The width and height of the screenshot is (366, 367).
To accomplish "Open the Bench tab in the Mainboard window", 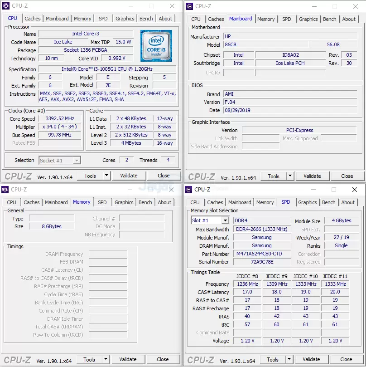I will (x=330, y=19).
